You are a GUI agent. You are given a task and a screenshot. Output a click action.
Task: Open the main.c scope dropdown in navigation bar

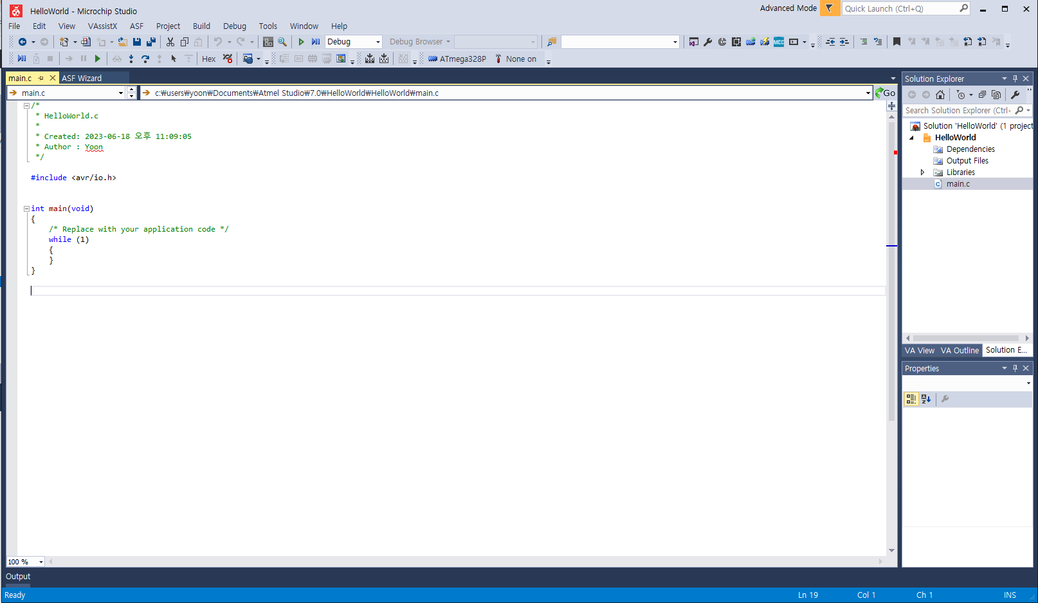(x=121, y=93)
